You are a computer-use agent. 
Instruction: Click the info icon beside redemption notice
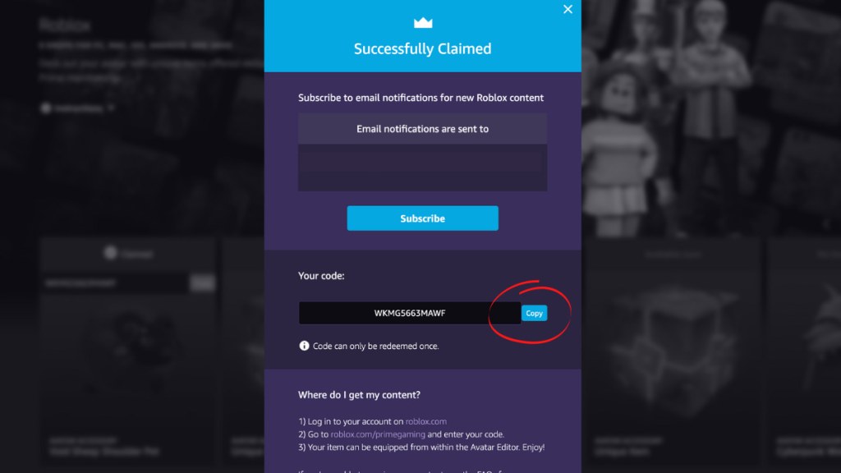tap(304, 346)
